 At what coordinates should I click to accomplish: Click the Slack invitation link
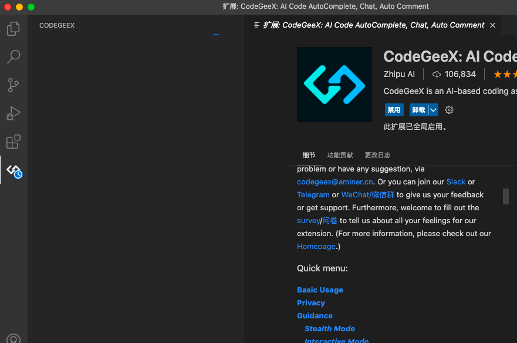pyautogui.click(x=456, y=181)
